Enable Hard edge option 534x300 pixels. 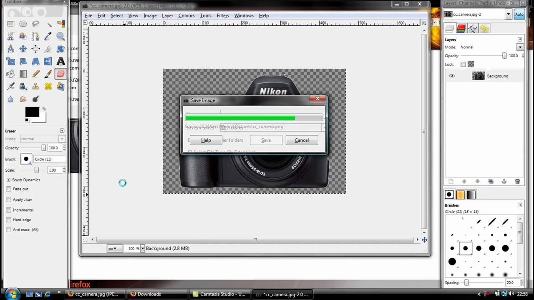tap(9, 220)
